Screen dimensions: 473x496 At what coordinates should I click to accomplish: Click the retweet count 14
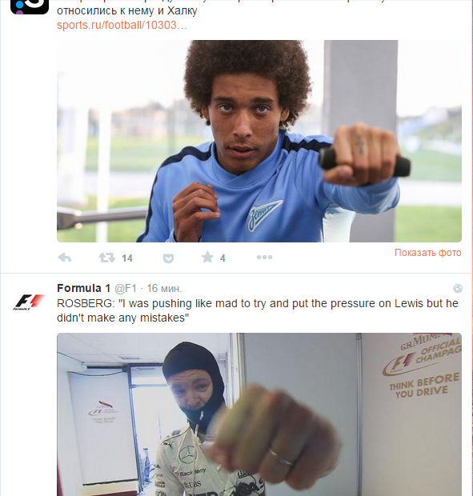(x=127, y=258)
